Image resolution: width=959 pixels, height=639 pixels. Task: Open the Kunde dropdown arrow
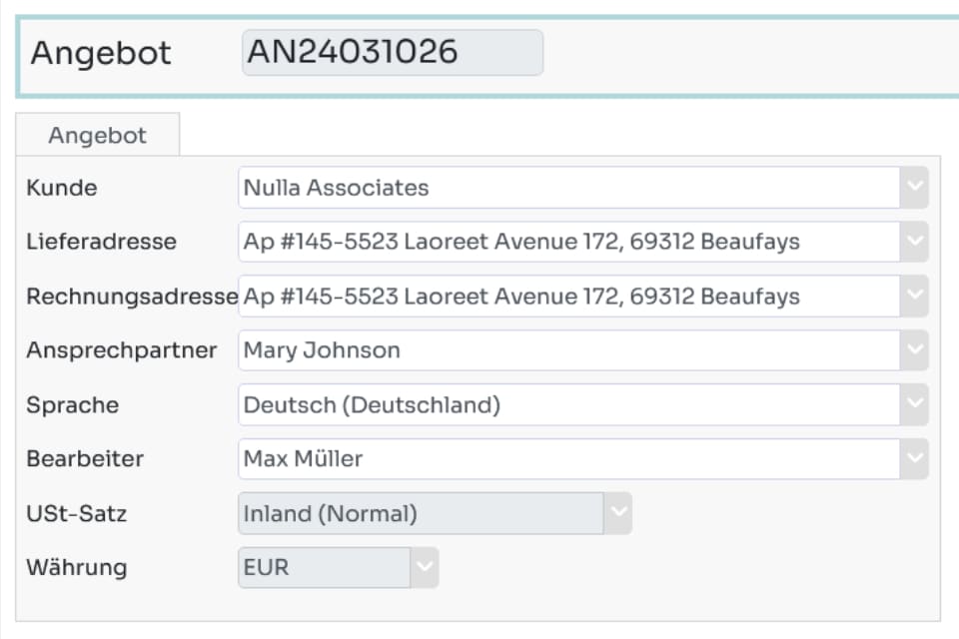914,187
